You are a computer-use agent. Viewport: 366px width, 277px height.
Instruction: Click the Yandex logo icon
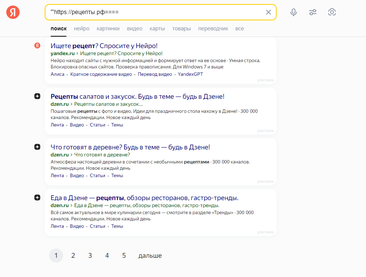13,12
